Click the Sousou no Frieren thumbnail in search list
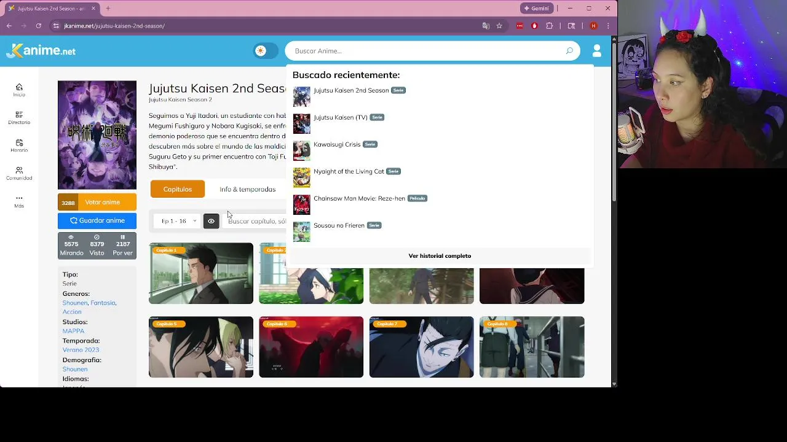Viewport: 787px width, 442px height. [x=302, y=232]
